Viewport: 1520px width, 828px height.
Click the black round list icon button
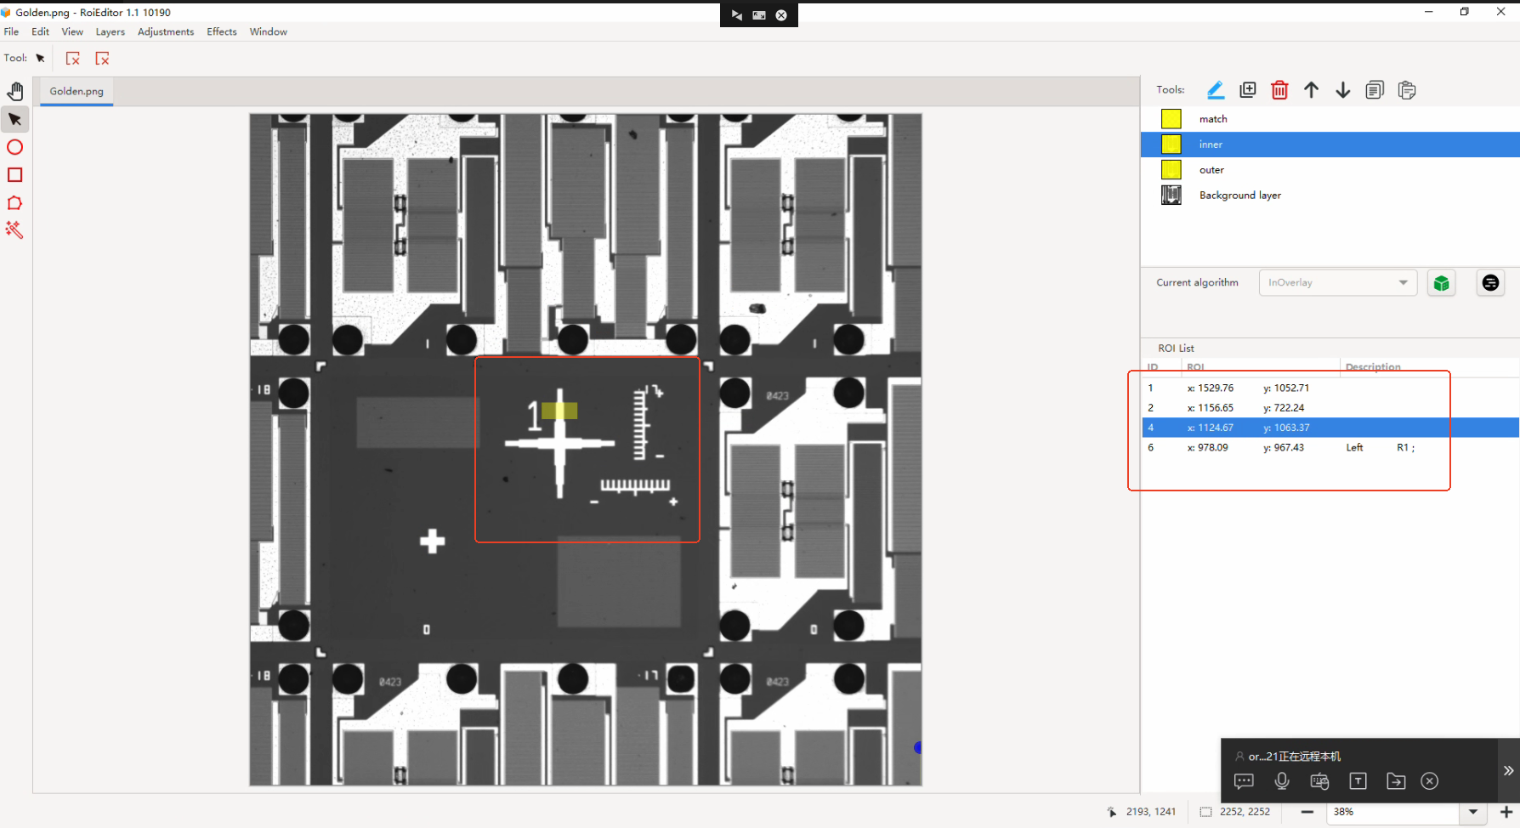[x=1490, y=283]
